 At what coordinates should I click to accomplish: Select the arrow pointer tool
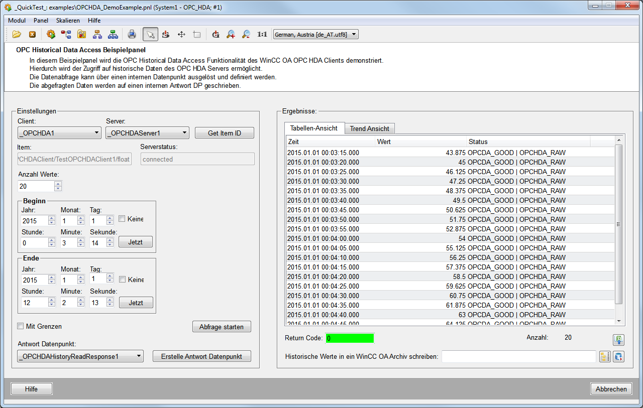pyautogui.click(x=150, y=34)
